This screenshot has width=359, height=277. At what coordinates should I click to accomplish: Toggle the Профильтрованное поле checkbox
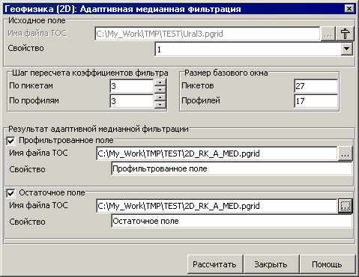pyautogui.click(x=11, y=141)
